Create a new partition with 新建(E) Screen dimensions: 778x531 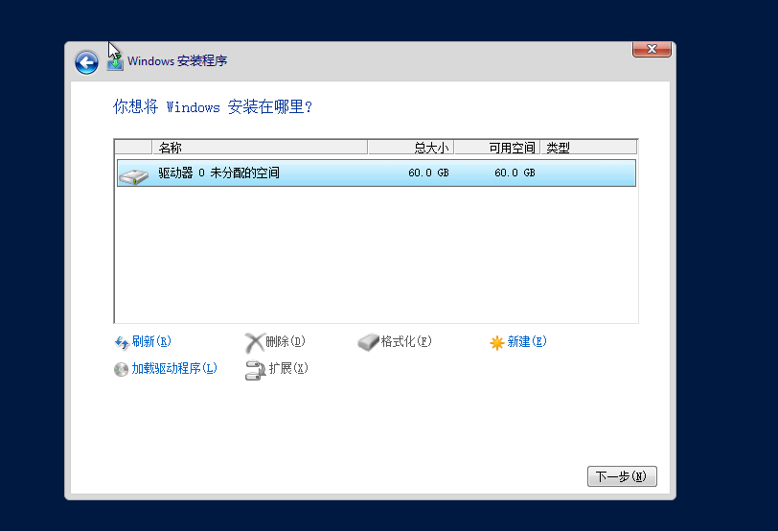click(527, 341)
